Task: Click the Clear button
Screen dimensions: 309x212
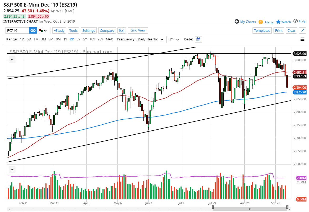Action: point(291,30)
